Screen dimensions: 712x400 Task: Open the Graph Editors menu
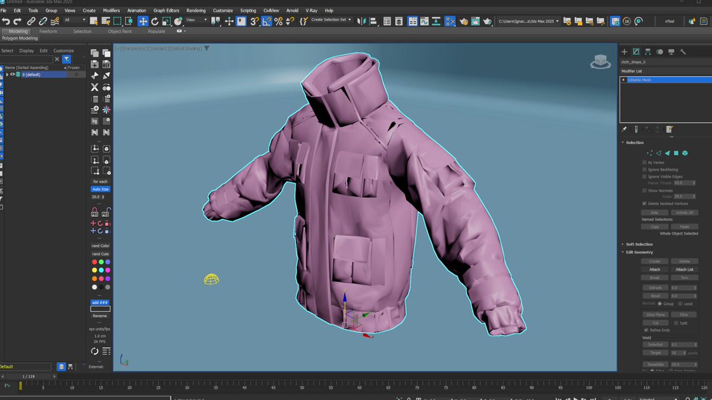point(166,11)
